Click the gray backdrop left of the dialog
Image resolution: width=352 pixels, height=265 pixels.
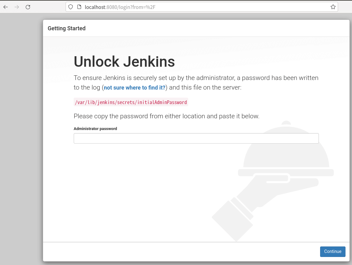(21, 139)
